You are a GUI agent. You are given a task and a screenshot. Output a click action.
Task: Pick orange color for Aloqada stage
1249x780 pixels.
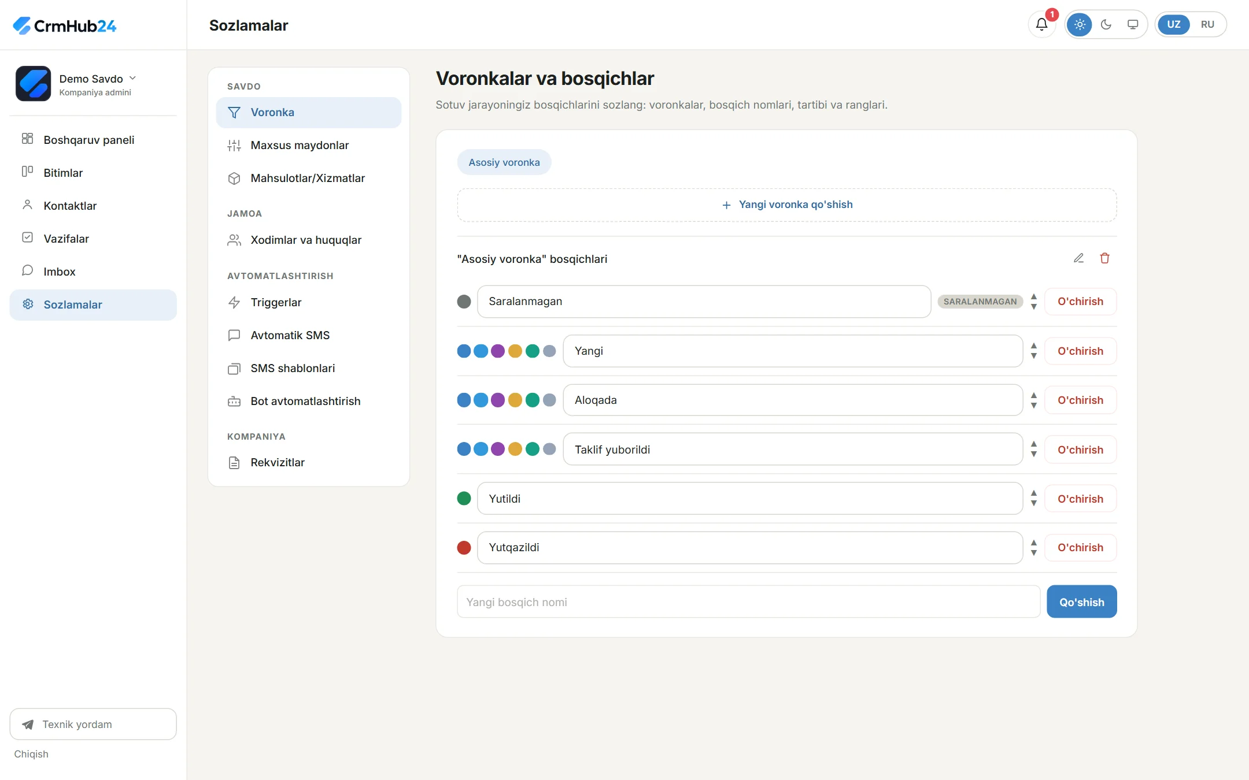[515, 400]
